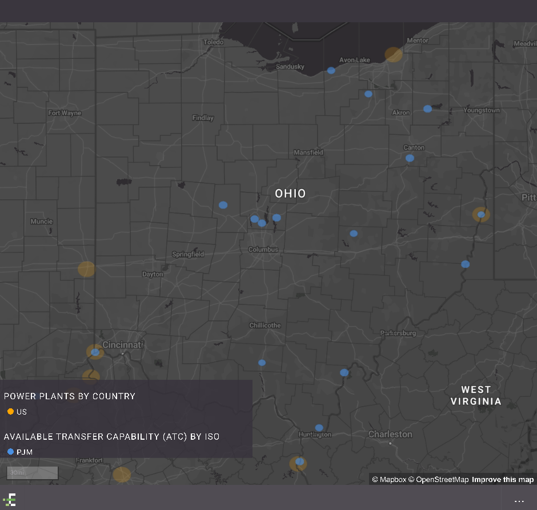Image resolution: width=537 pixels, height=510 pixels.
Task: Click the orange marker south of Frankfort
Action: pos(122,474)
